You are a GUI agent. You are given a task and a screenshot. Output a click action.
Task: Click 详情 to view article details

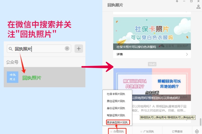(120, 54)
